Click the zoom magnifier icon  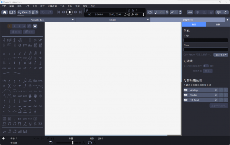20,12
